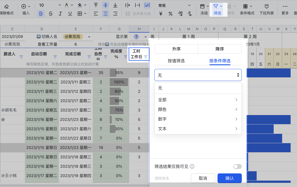Select column H header

139,29
